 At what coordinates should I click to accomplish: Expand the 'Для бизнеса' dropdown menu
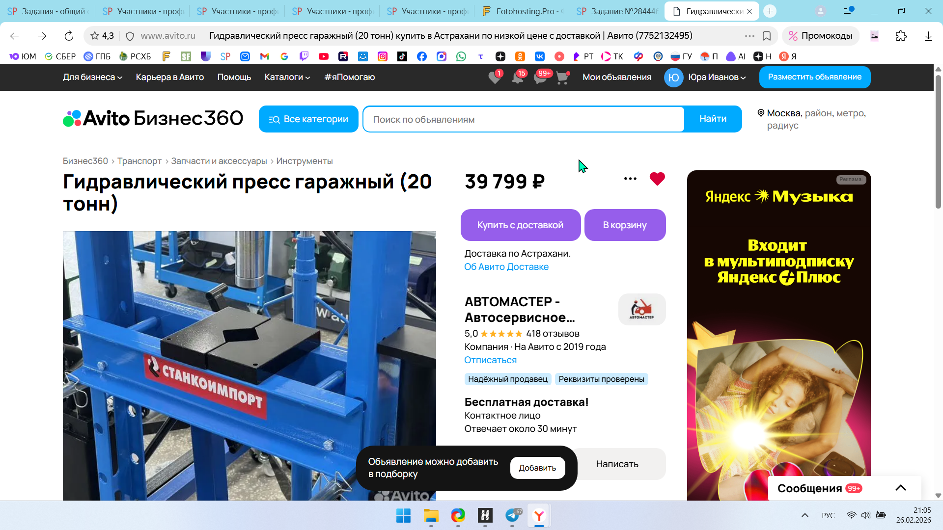92,77
